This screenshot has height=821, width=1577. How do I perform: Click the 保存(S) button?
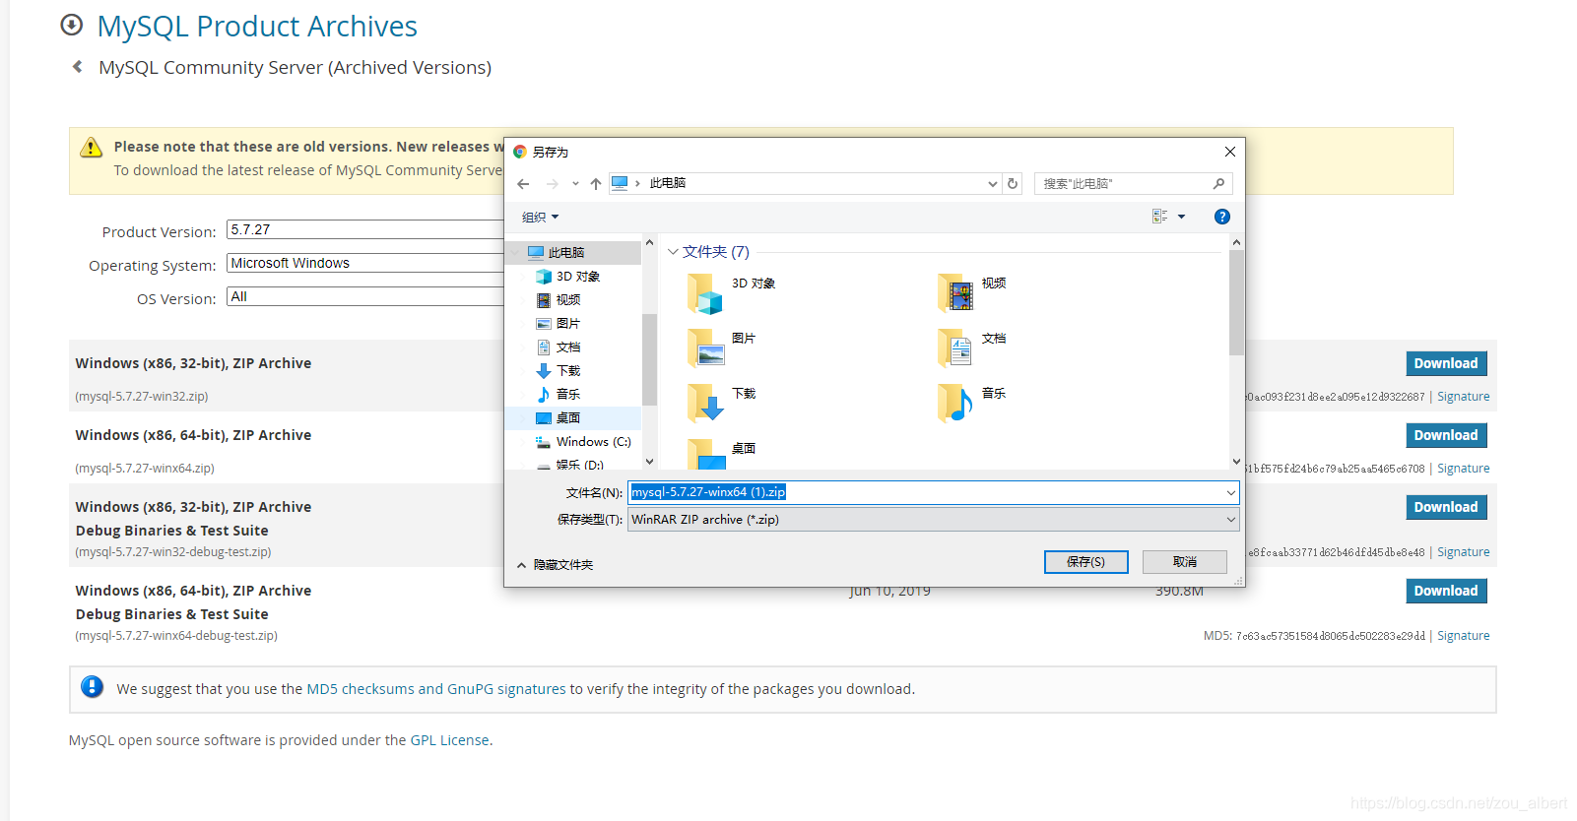pyautogui.click(x=1085, y=562)
